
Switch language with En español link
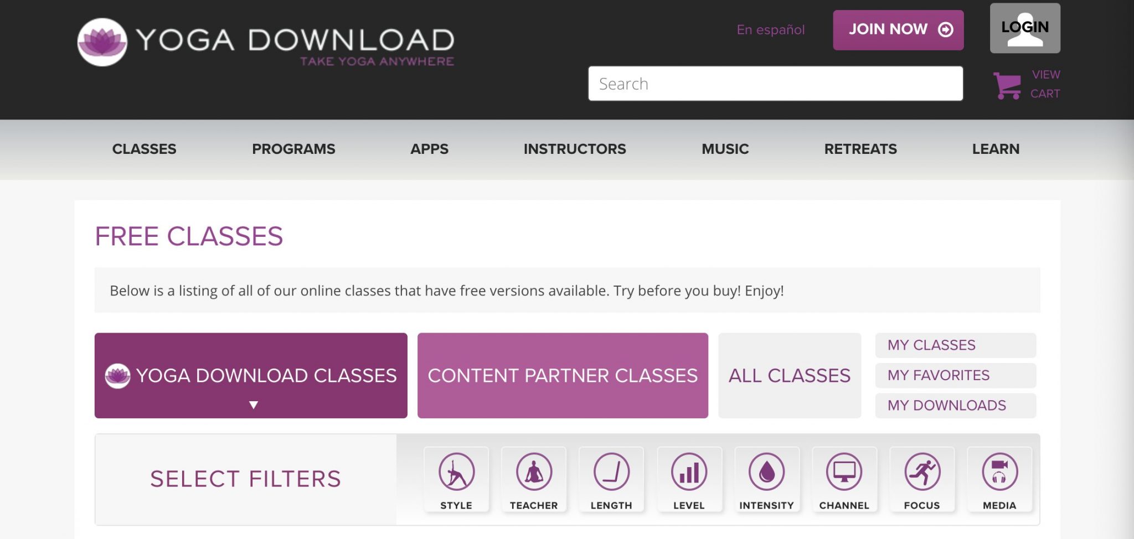[770, 30]
